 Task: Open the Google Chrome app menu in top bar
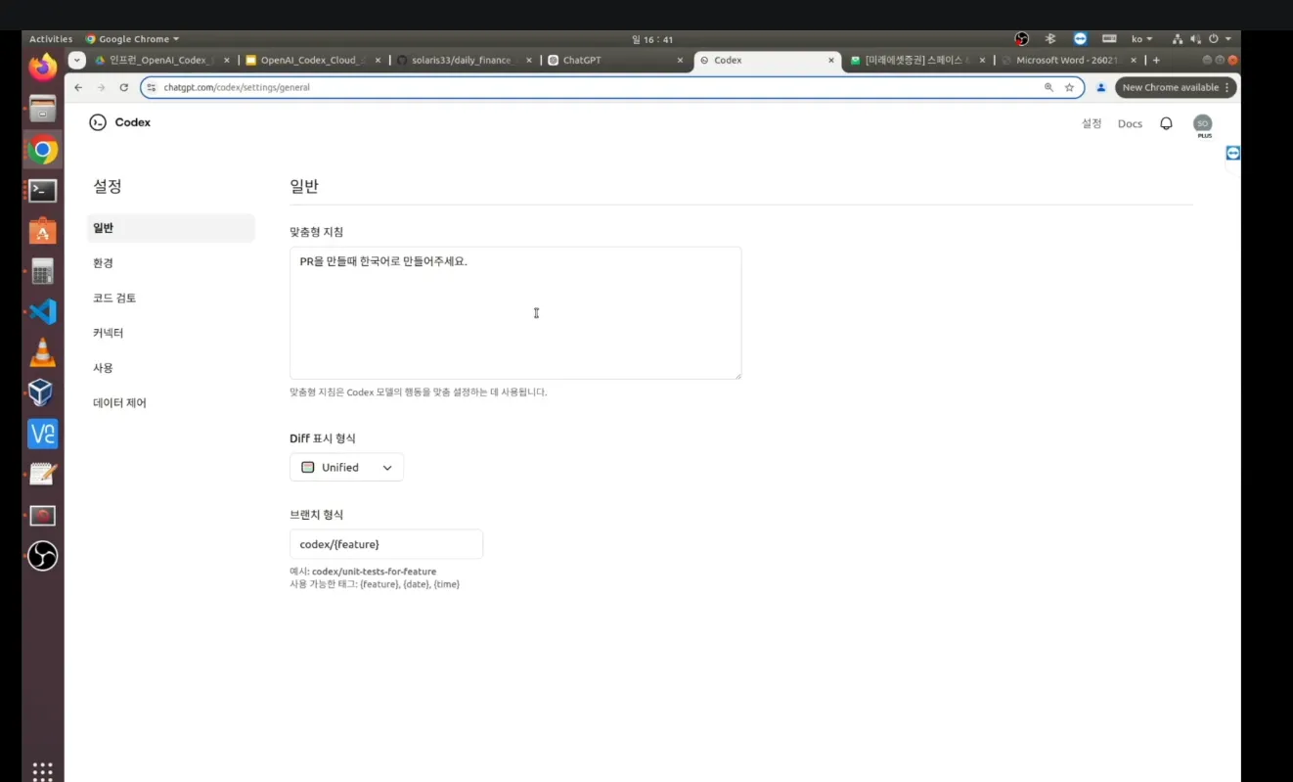pos(132,39)
